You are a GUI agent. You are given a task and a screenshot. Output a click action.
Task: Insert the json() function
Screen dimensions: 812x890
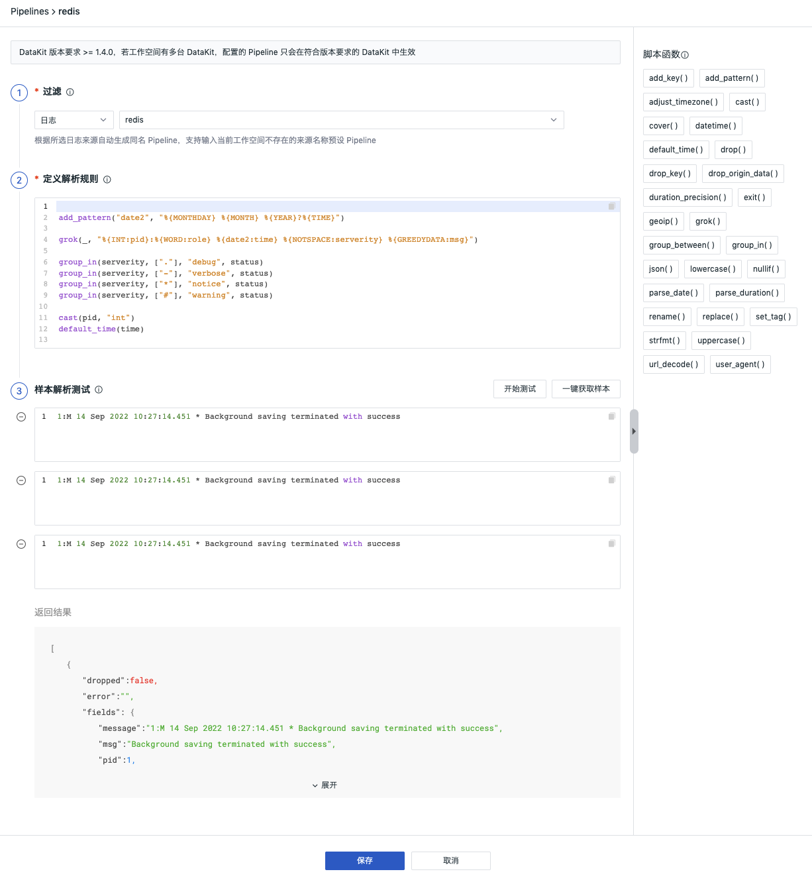tap(661, 269)
